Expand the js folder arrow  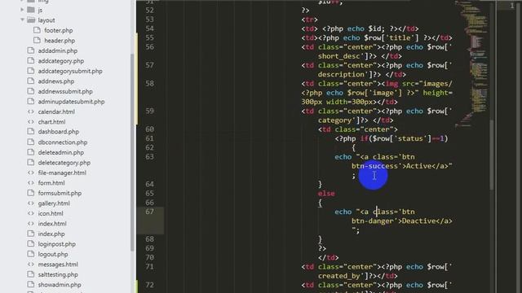pos(23,10)
